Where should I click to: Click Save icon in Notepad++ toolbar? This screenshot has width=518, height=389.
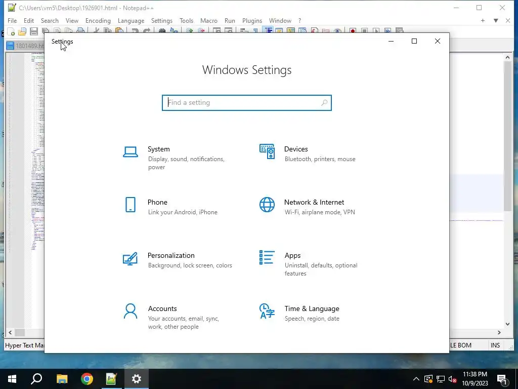coord(34,31)
